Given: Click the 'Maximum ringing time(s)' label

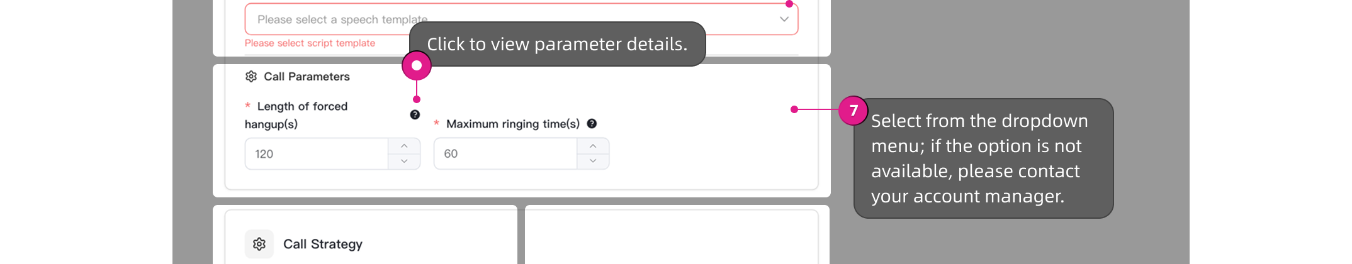Looking at the screenshot, I should (x=512, y=124).
